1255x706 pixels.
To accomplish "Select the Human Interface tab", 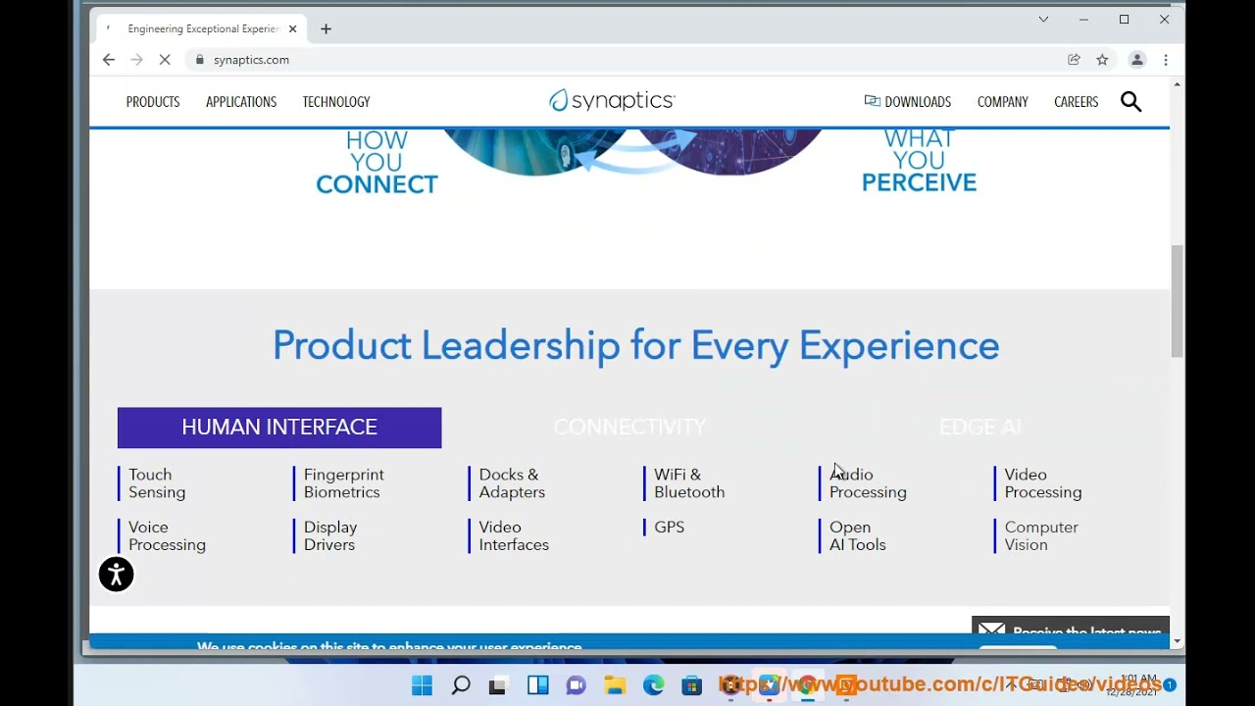I will [279, 428].
